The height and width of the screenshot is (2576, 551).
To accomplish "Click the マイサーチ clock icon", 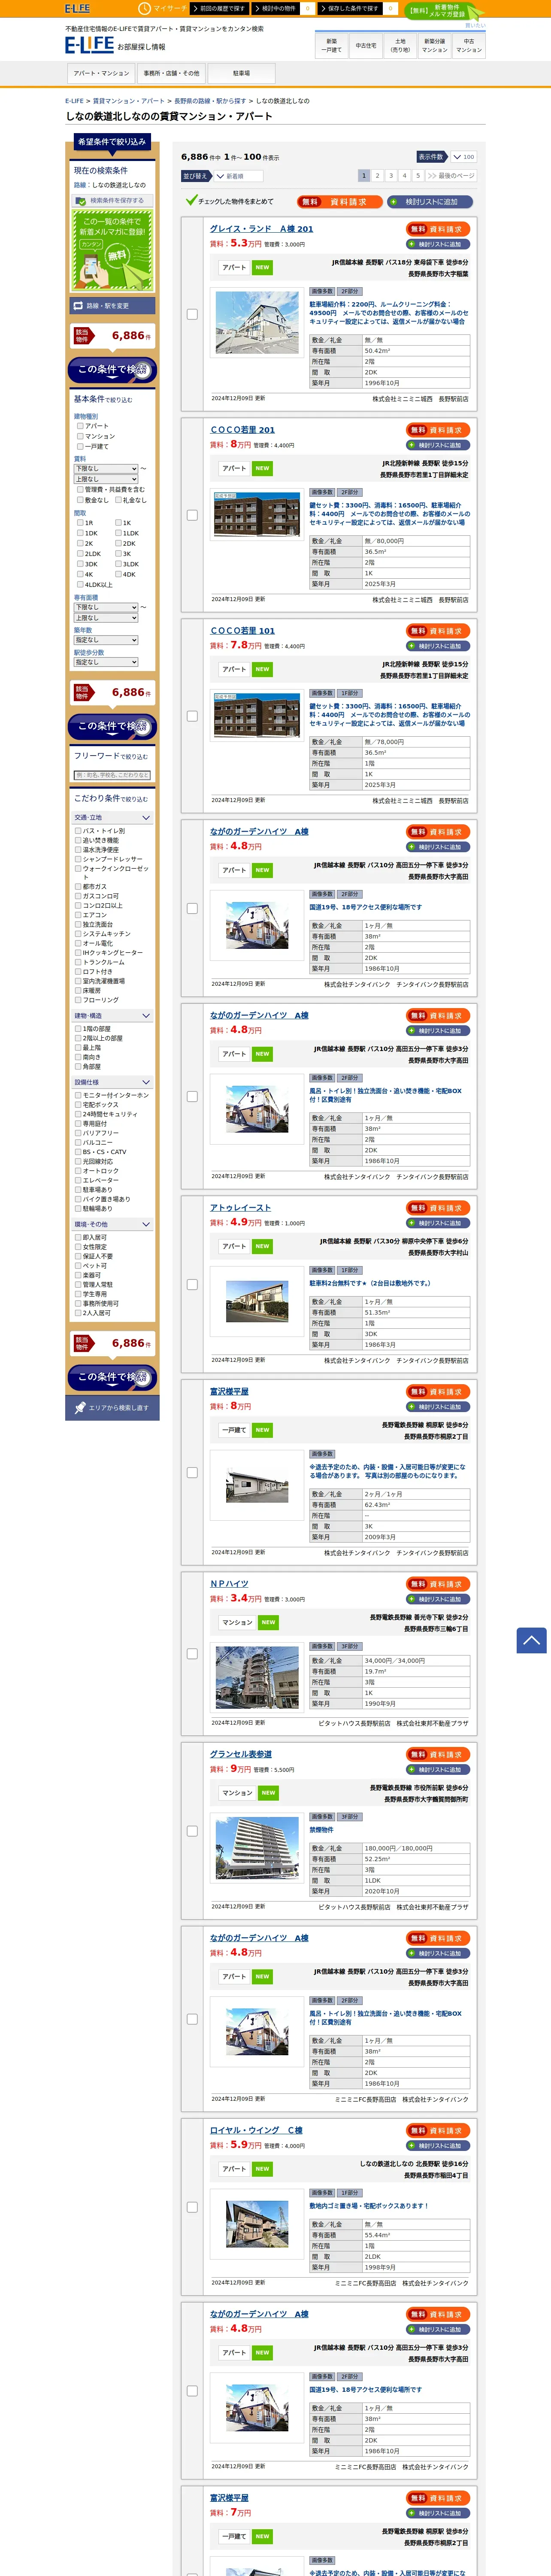I will coord(144,8).
